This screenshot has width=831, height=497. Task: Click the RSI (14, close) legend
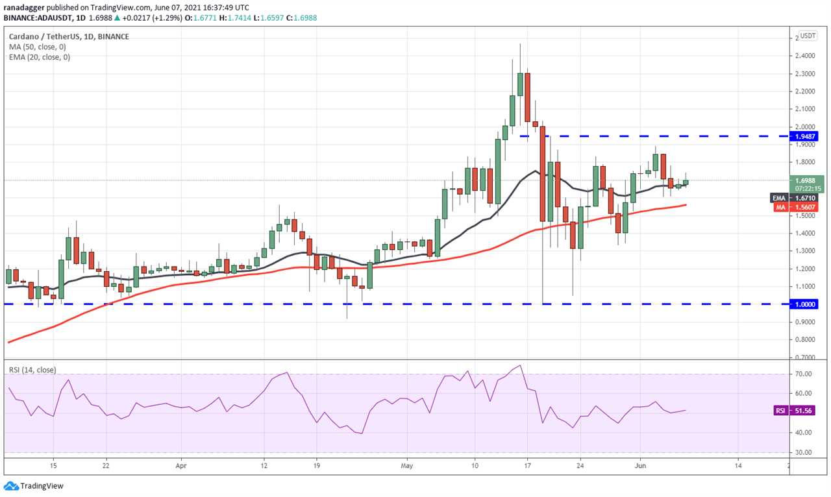coord(32,370)
